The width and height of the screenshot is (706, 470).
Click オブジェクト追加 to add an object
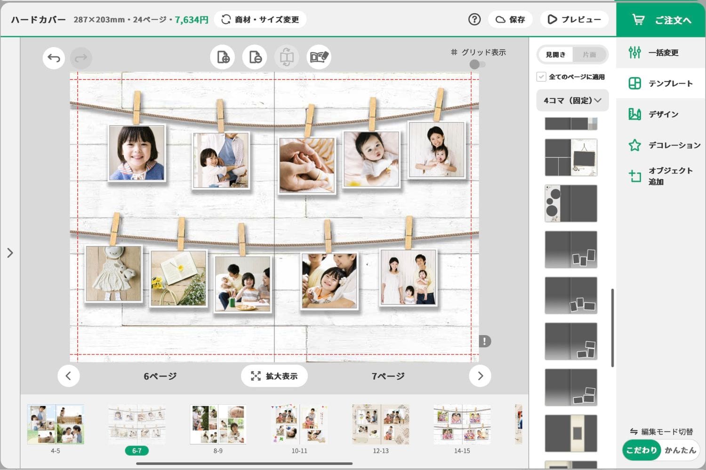(661, 176)
